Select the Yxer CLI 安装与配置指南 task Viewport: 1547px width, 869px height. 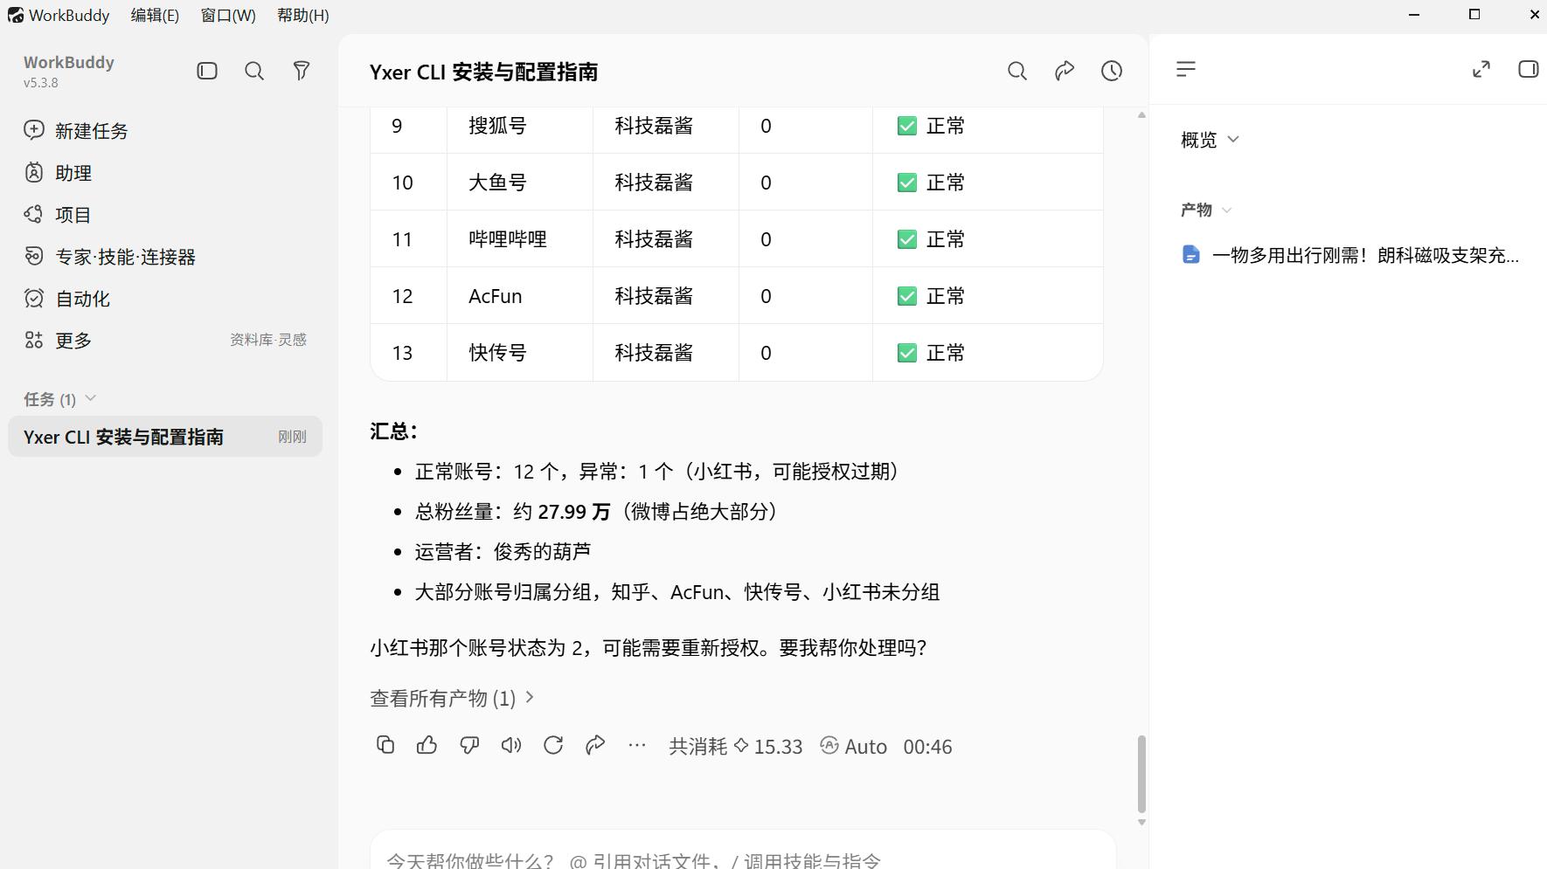pos(165,437)
